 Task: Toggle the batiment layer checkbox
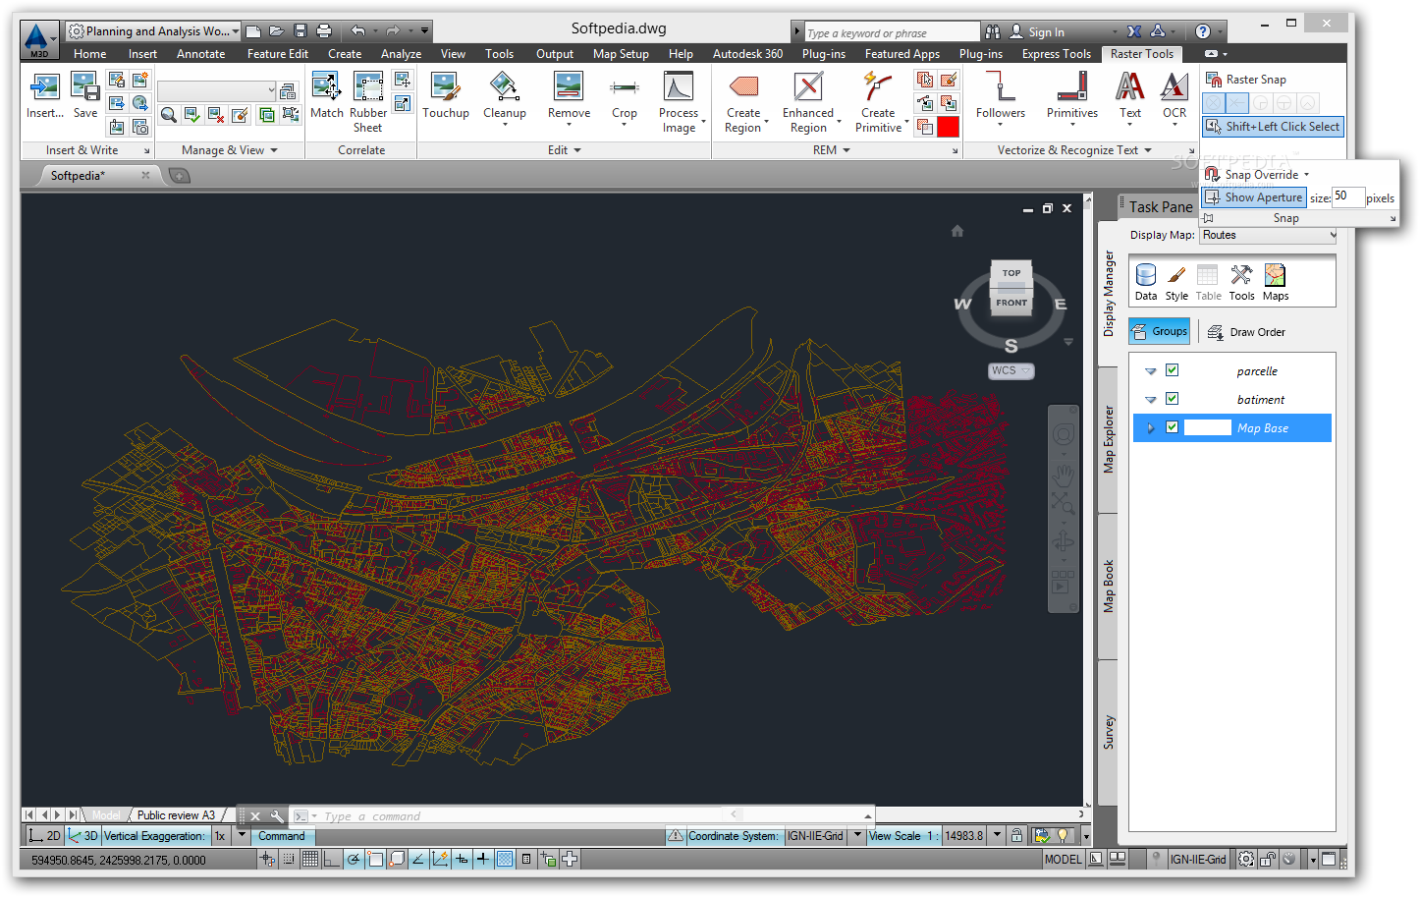pos(1172,399)
